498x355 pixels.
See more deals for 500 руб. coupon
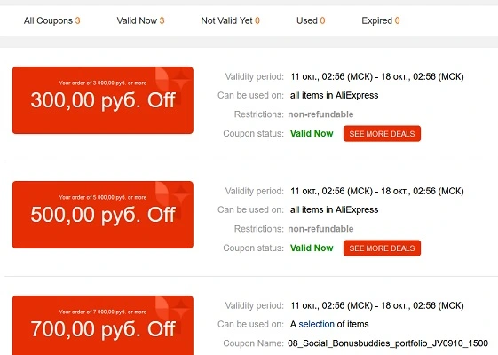382,248
